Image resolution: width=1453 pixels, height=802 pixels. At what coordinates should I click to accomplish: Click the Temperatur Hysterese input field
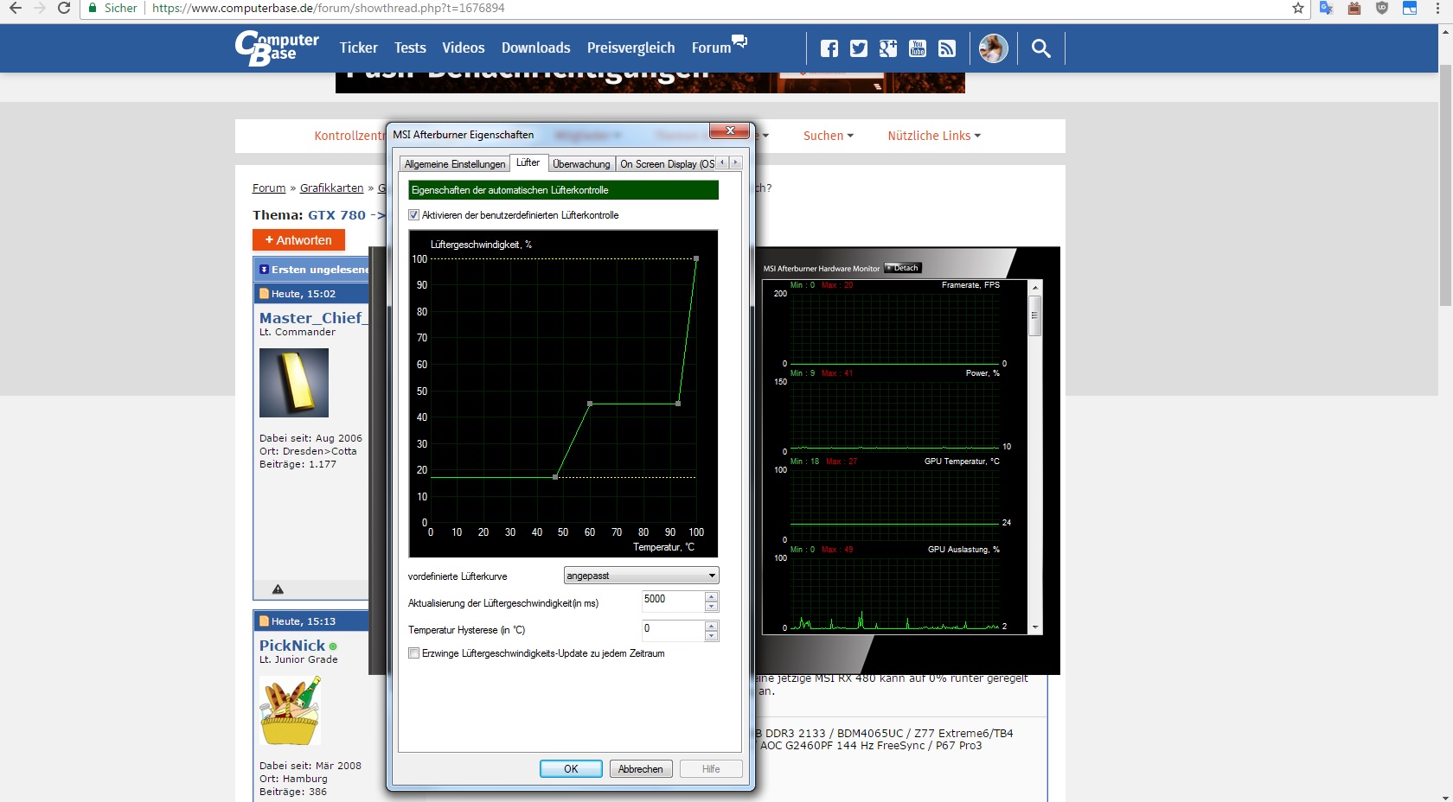point(673,631)
